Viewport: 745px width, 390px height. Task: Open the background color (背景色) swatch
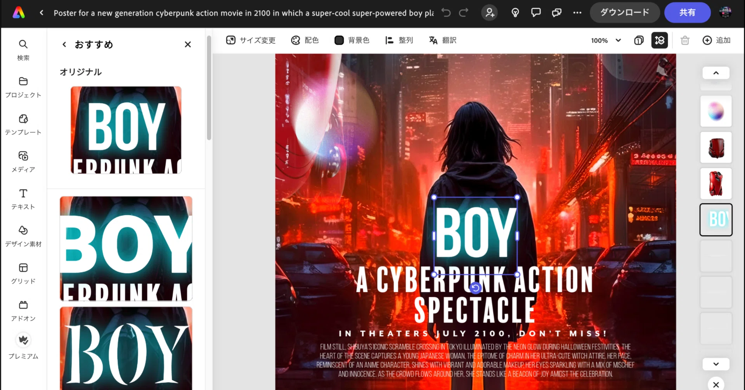(352, 40)
